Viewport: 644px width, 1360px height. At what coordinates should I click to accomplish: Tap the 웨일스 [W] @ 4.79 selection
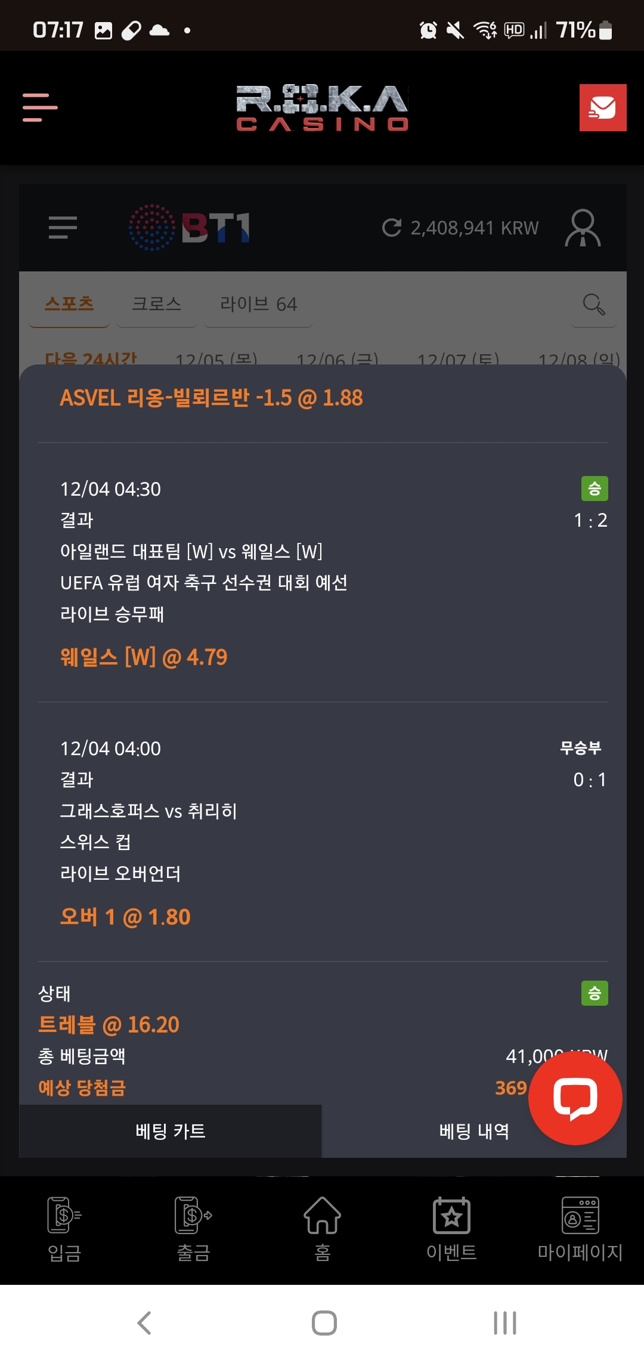click(144, 657)
